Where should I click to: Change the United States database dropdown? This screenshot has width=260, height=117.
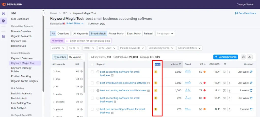coord(73,24)
